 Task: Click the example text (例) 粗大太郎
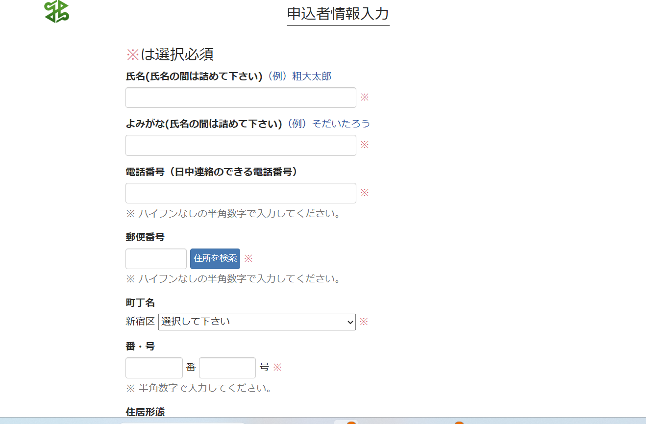tap(298, 76)
